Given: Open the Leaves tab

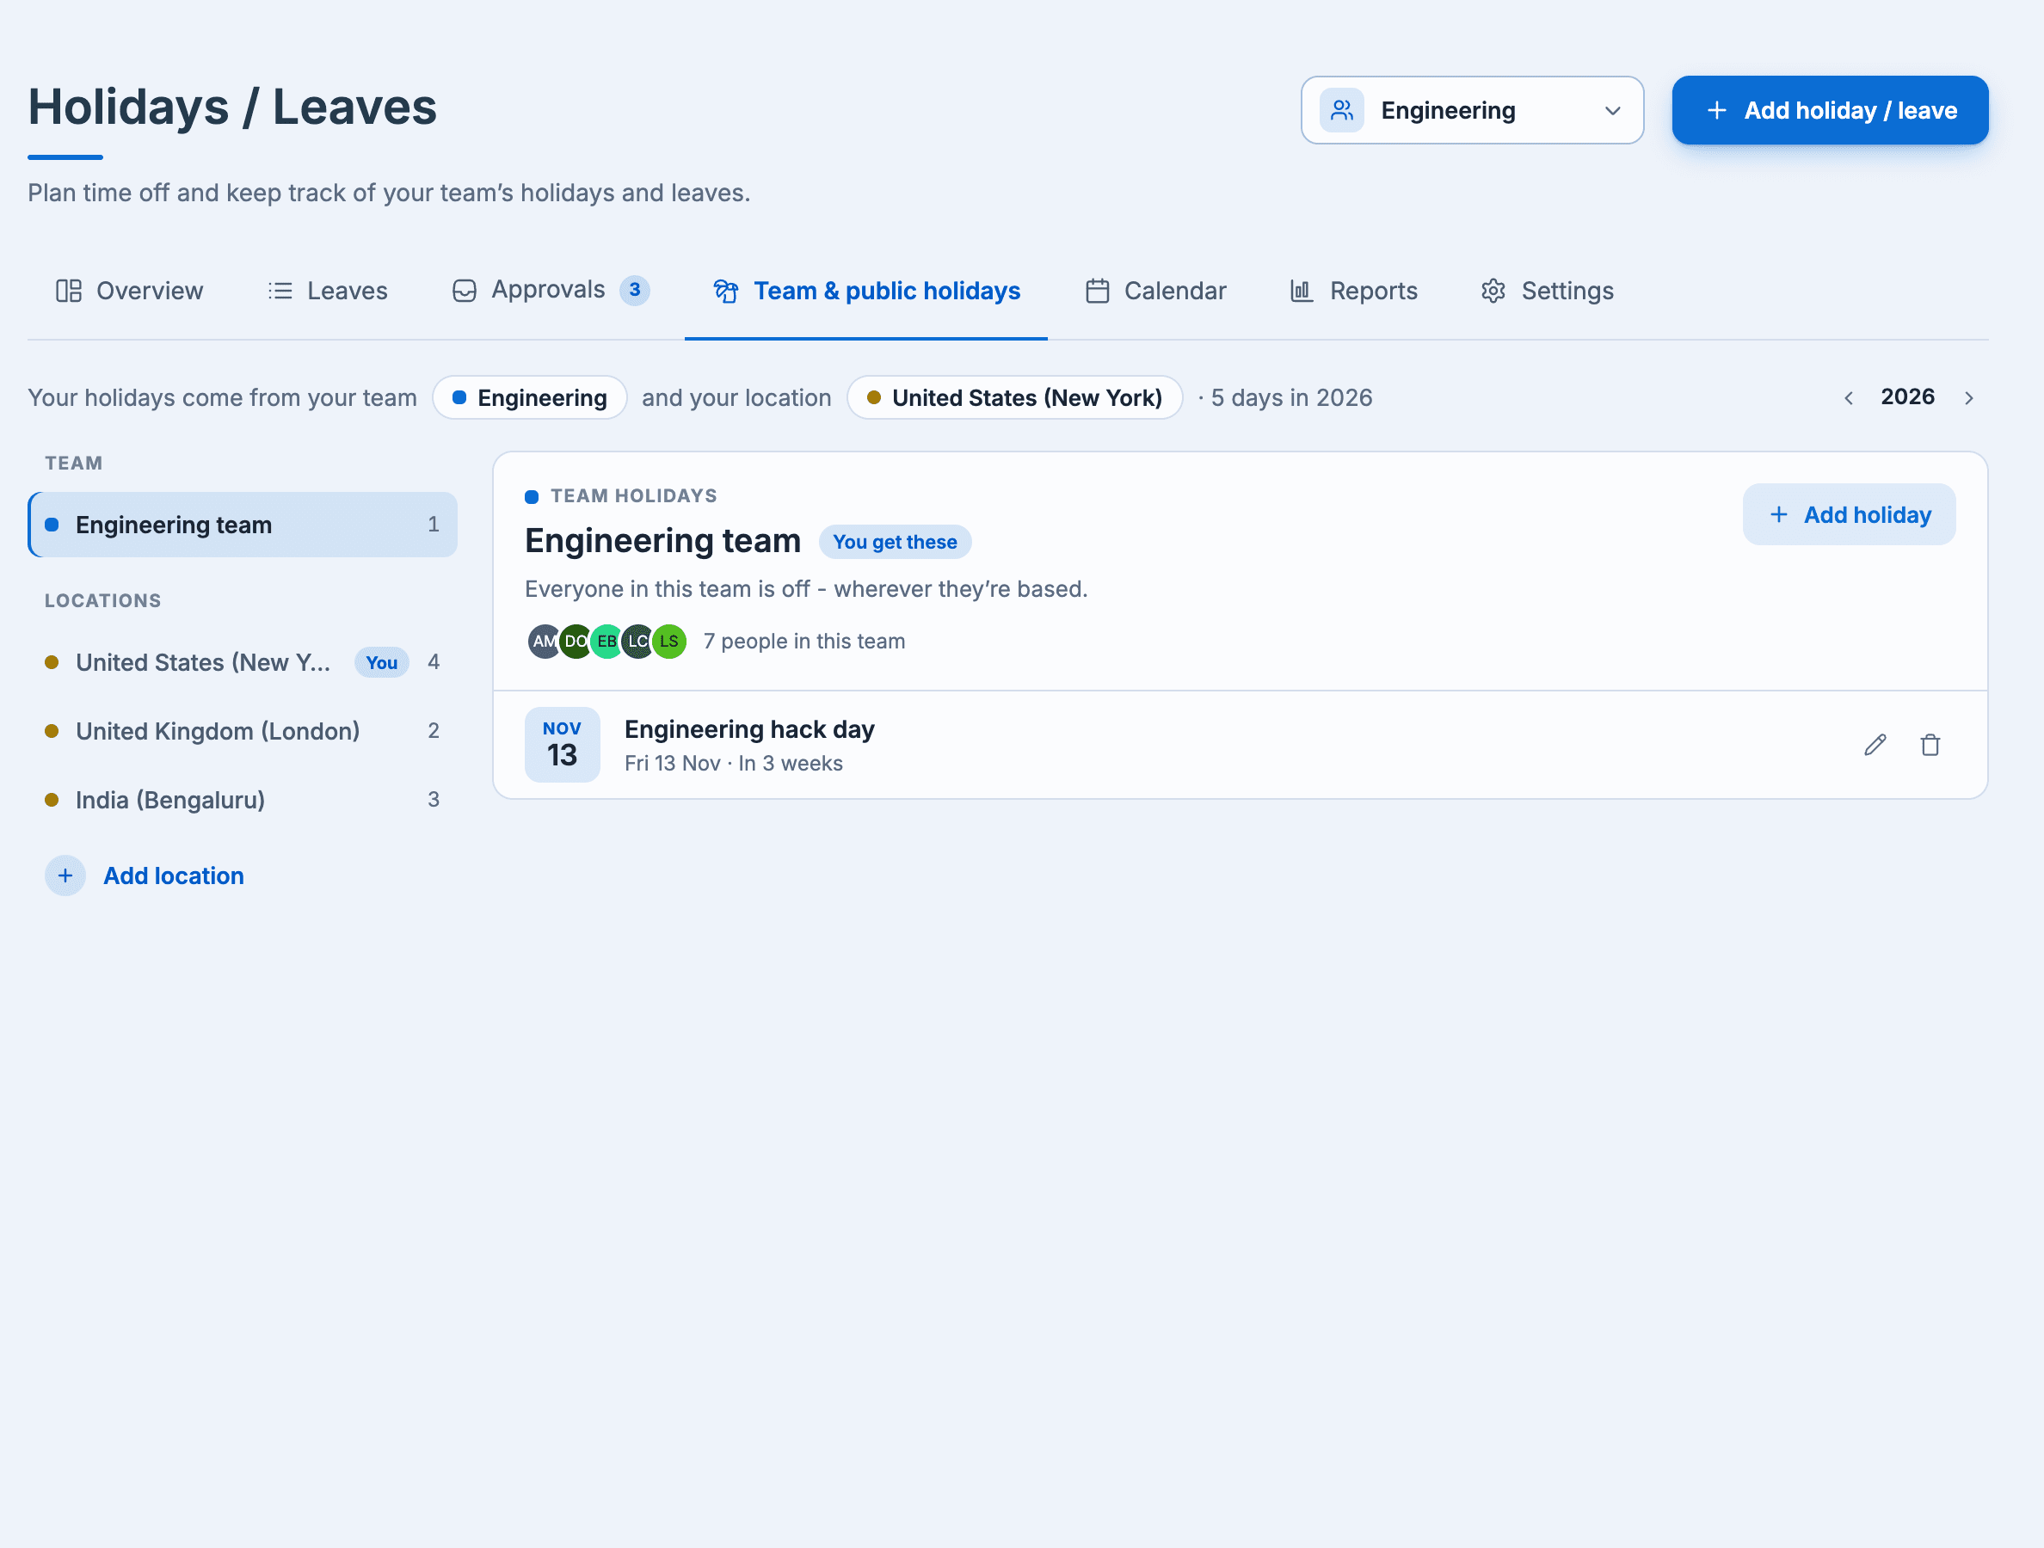Looking at the screenshot, I should [328, 291].
